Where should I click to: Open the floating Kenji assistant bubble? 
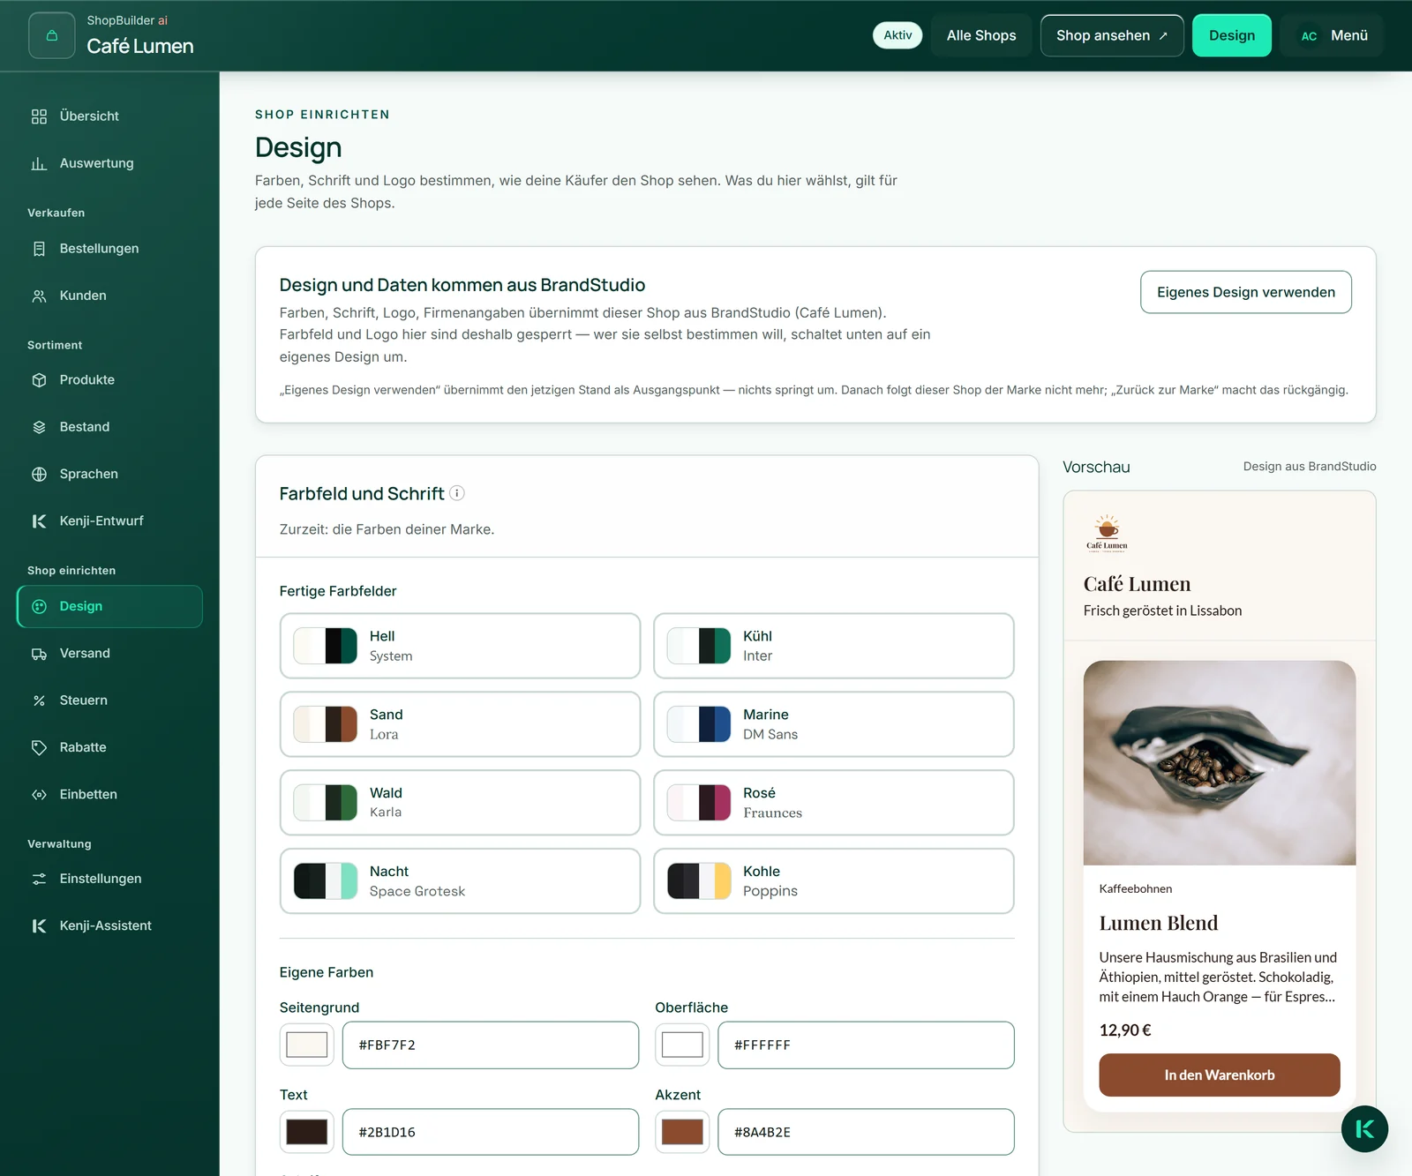(1364, 1128)
